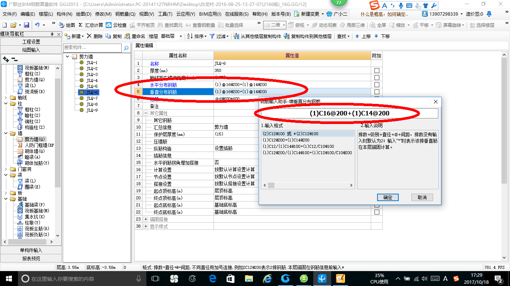Open 工程设置 section
The image size is (510, 286).
pyautogui.click(x=31, y=42)
